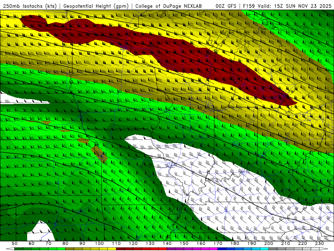The width and height of the screenshot is (334, 251).
Task: Select the 180 label on the color scale
Action: click(x=235, y=243)
